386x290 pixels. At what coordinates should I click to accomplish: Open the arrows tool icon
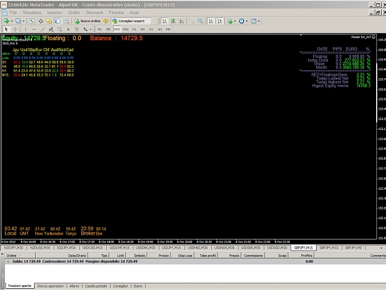(85, 30)
